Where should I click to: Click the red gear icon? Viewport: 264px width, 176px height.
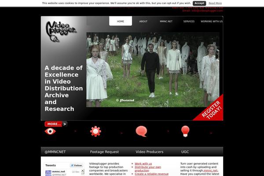(95, 132)
